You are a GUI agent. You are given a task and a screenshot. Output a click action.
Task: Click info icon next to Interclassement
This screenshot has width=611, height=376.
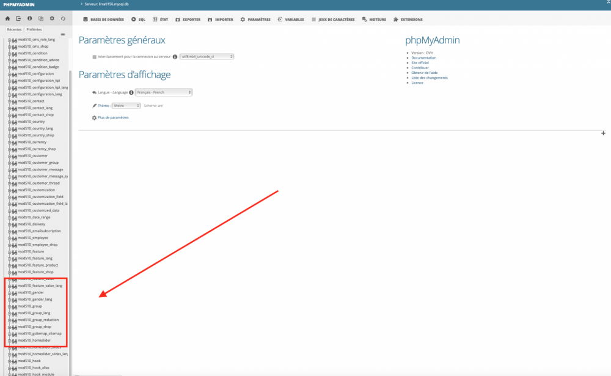pyautogui.click(x=175, y=57)
